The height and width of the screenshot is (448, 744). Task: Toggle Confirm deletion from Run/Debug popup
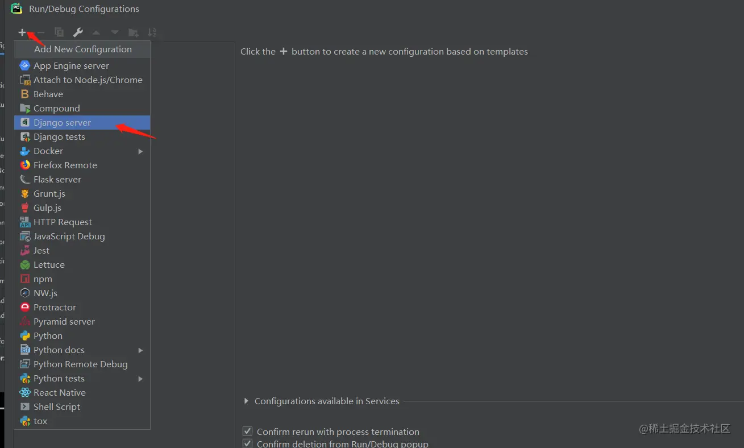click(247, 443)
